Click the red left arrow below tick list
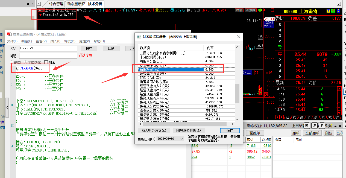The height and width of the screenshot is (178, 346). [x=277, y=117]
